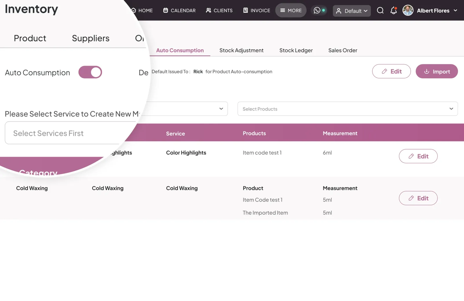Click the clients people icon

[x=209, y=10]
